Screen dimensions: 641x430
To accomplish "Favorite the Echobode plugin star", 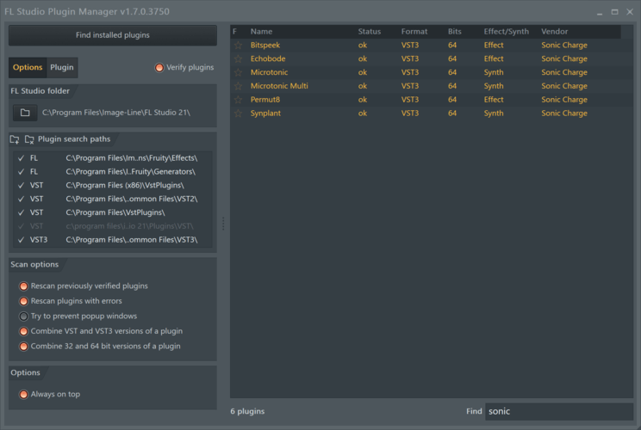I will coord(238,58).
